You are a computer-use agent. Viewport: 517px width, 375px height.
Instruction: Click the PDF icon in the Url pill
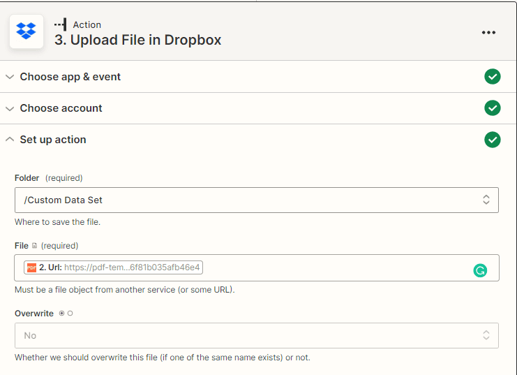(x=31, y=267)
